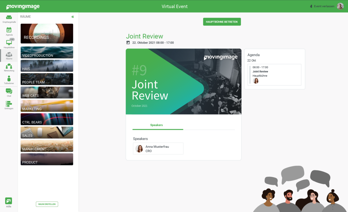Open the People Team room
This screenshot has width=348, height=212.
(47, 79)
